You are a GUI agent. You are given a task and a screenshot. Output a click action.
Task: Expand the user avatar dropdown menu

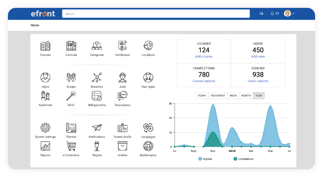289,14
